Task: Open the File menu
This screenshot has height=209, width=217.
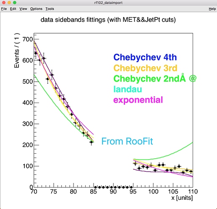Action: tap(4, 9)
